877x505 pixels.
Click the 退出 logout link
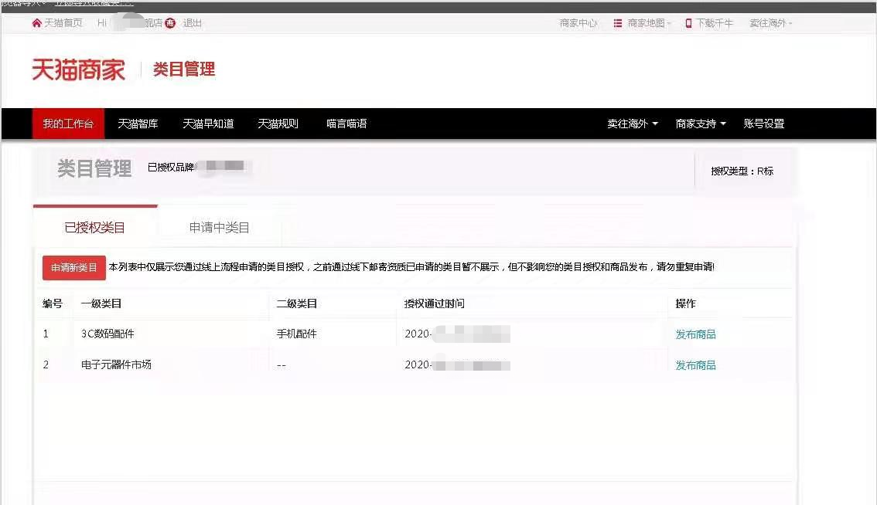192,23
